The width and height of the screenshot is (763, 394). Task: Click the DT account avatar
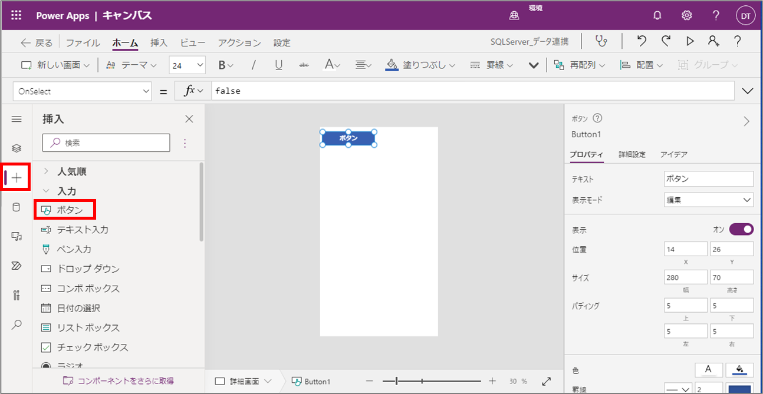745,15
